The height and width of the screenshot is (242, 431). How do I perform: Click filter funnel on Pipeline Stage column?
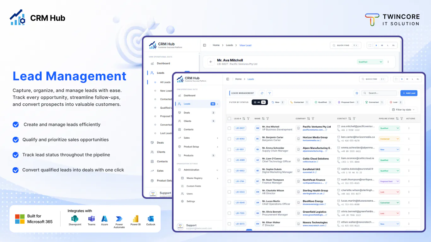tap(401, 118)
